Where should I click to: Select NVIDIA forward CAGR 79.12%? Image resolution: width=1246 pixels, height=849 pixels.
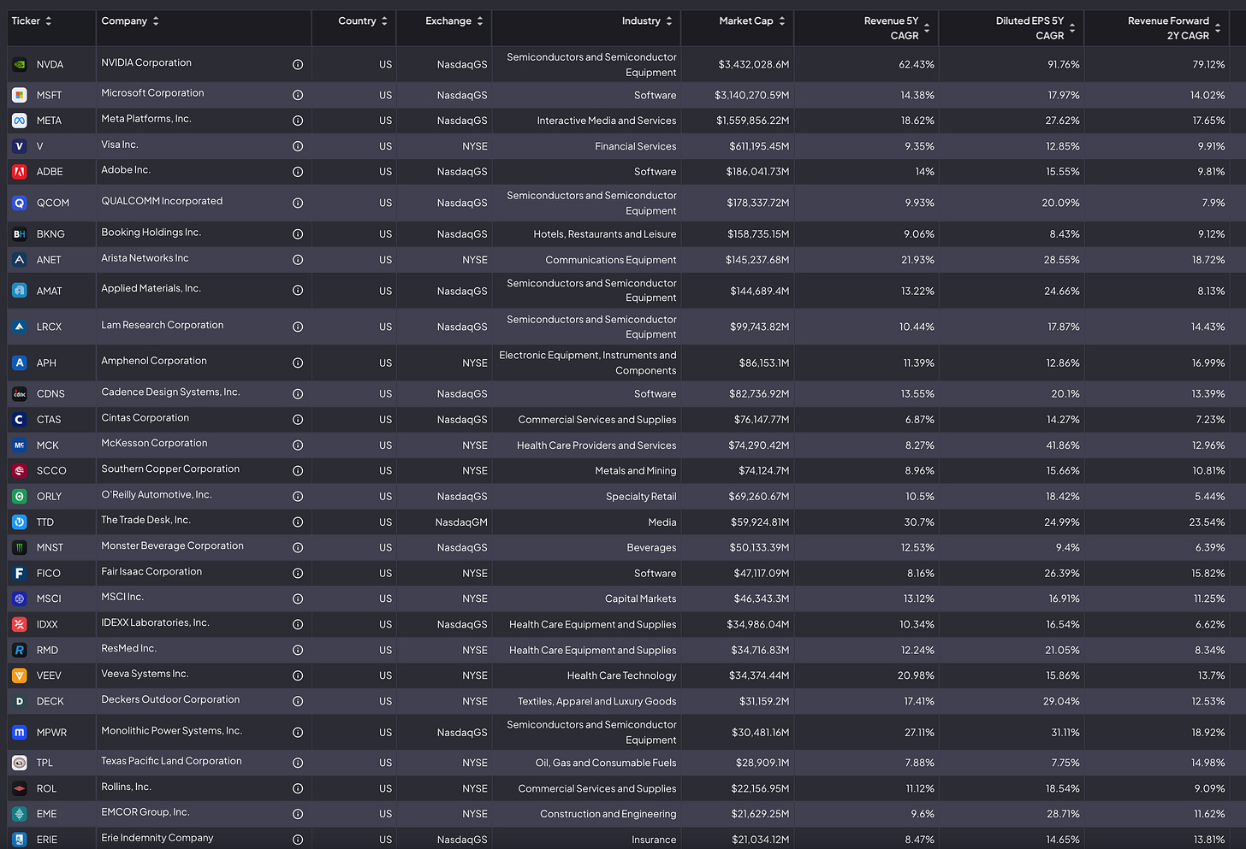(x=1208, y=64)
